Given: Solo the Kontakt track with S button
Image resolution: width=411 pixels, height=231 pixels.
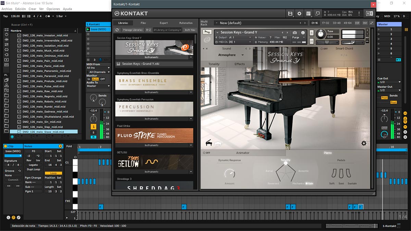Looking at the screenshot, I should pyautogui.click(x=94, y=132).
